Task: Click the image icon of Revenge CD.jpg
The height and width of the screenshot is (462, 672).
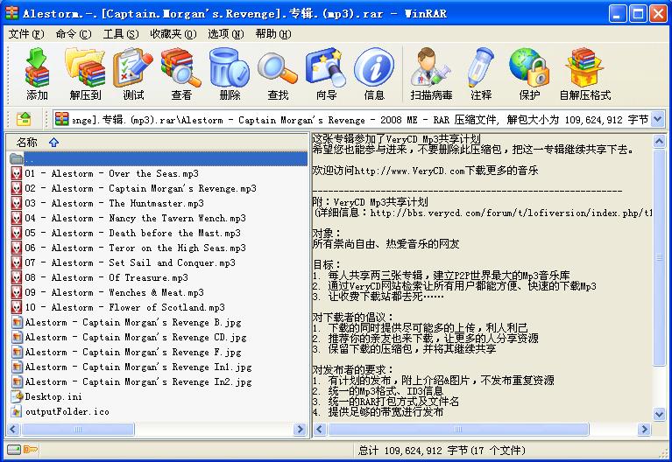Action: pyautogui.click(x=17, y=337)
